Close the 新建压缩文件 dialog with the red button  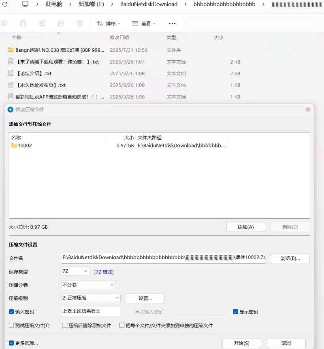308,109
